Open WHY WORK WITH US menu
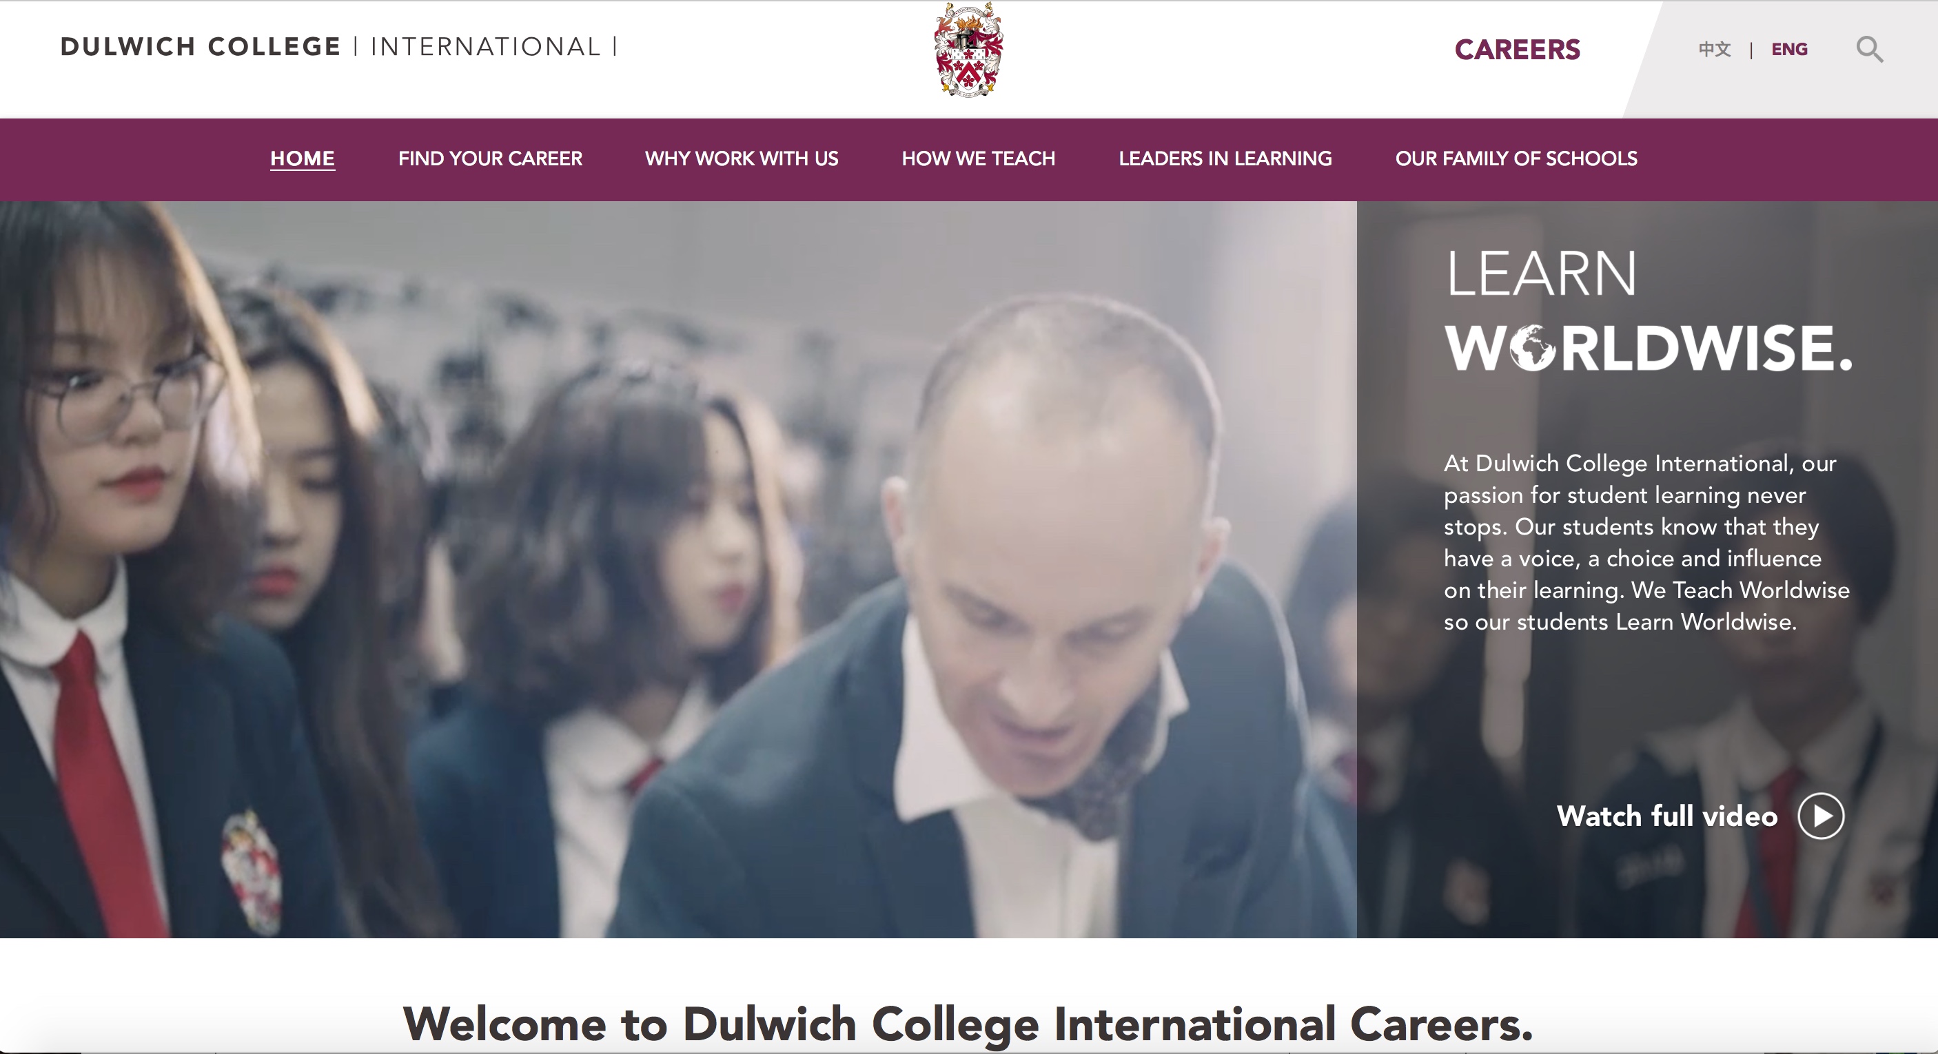The width and height of the screenshot is (1938, 1054). click(x=741, y=158)
